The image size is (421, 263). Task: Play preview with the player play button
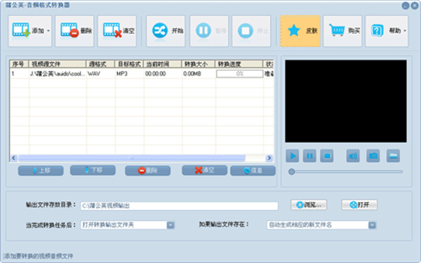[293, 156]
